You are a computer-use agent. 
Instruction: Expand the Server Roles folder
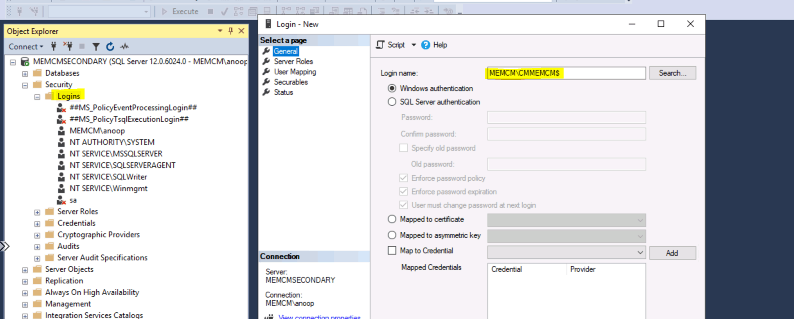point(37,212)
